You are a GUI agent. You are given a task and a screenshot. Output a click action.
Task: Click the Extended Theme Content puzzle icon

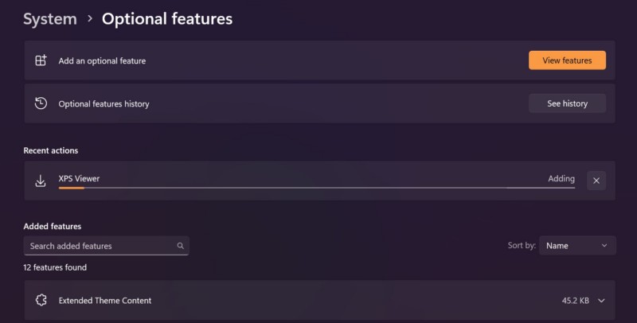[41, 301]
